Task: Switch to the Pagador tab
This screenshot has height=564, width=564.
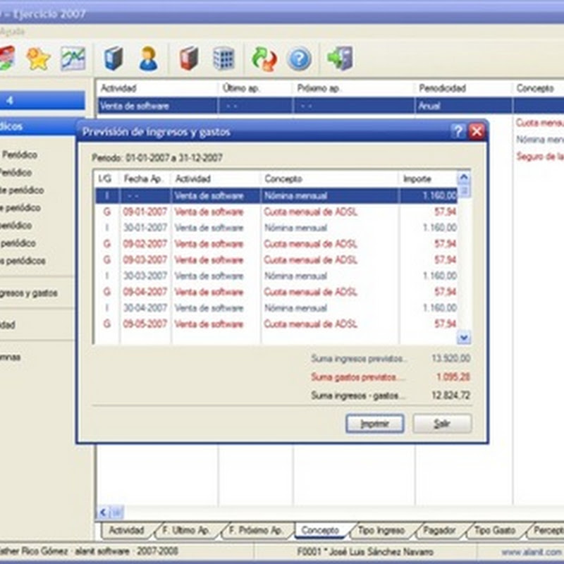Action: 439,531
